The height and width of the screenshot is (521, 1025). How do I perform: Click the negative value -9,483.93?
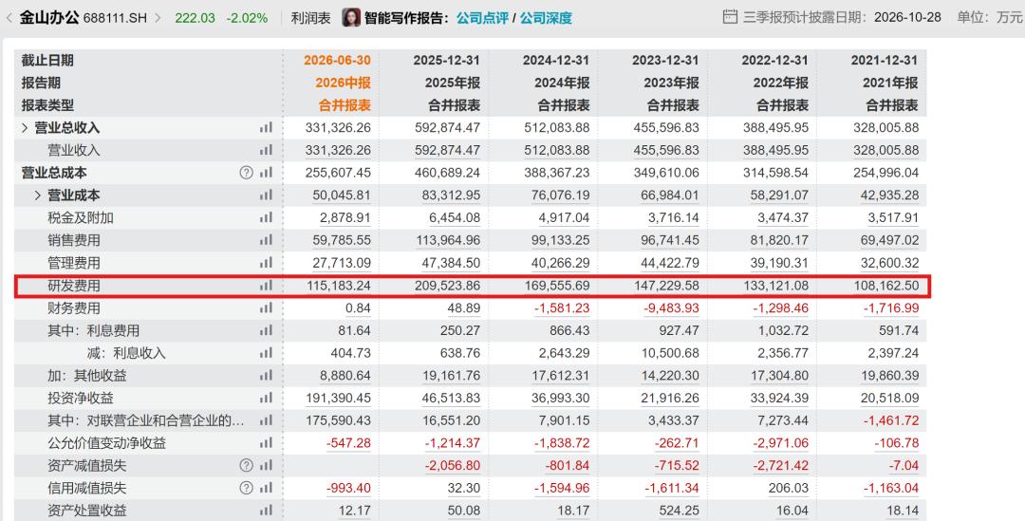(x=671, y=307)
